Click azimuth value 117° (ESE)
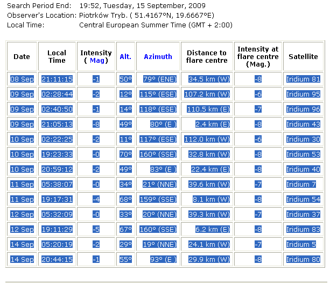This screenshot has height=286, width=330. coord(158,139)
